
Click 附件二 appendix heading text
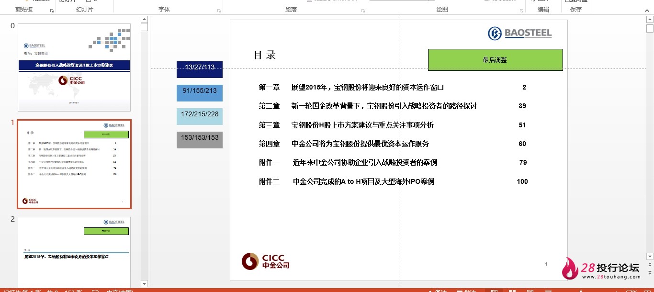tap(269, 182)
